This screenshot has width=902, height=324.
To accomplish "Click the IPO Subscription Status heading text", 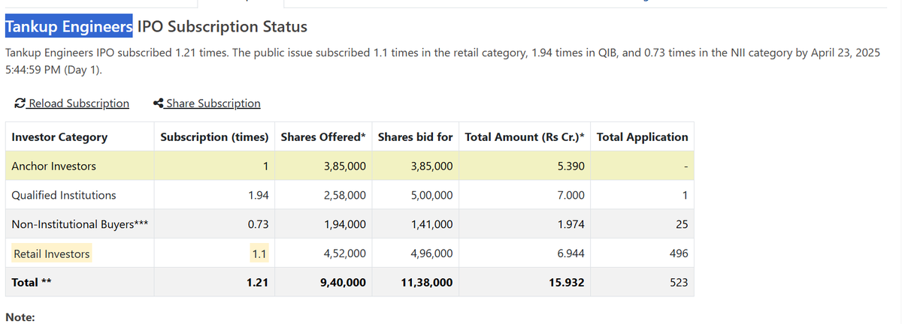I will (x=222, y=26).
